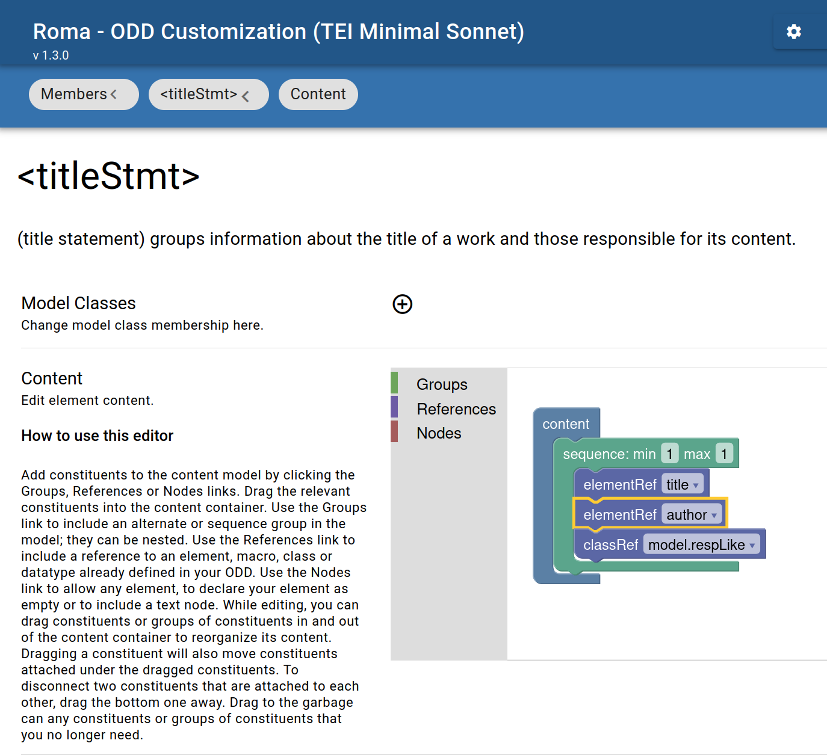Open the settings gear menu
The width and height of the screenshot is (827, 755).
[x=793, y=32]
